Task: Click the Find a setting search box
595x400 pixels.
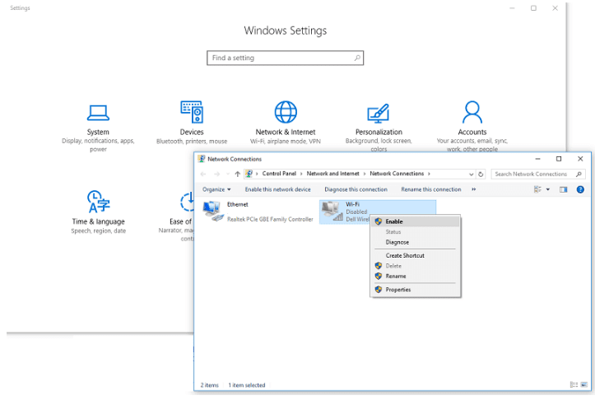Action: click(x=285, y=58)
